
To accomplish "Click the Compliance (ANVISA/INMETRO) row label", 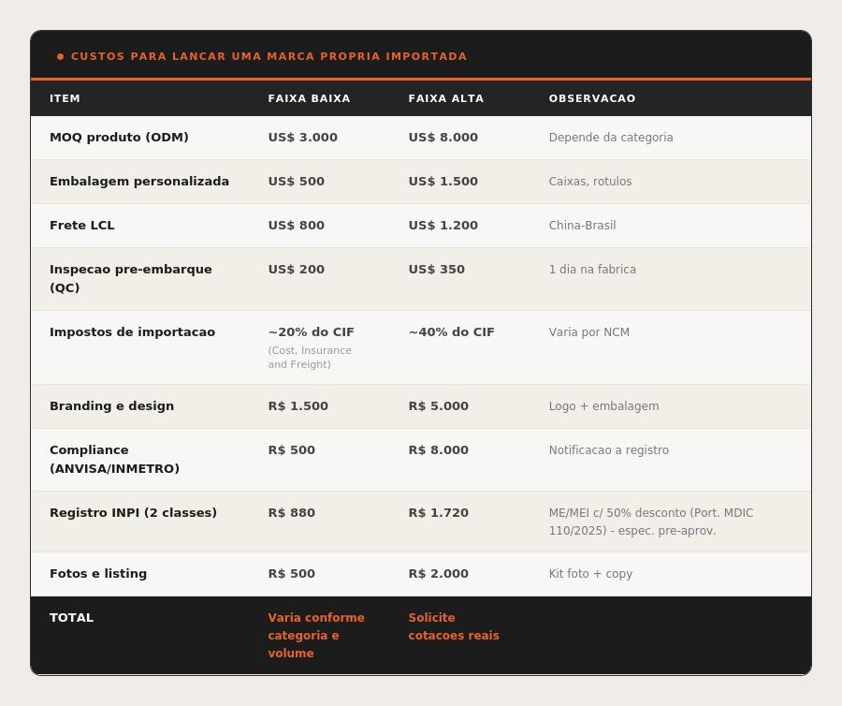I will click(114, 460).
